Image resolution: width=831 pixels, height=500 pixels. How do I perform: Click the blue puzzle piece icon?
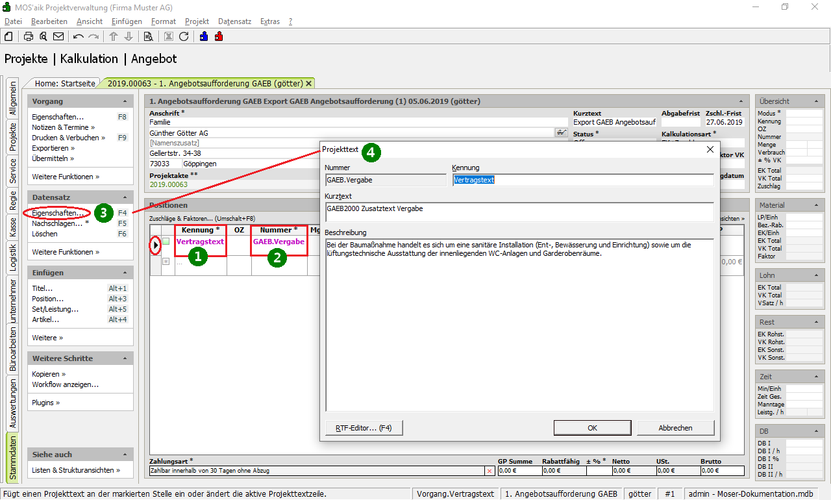pos(204,36)
